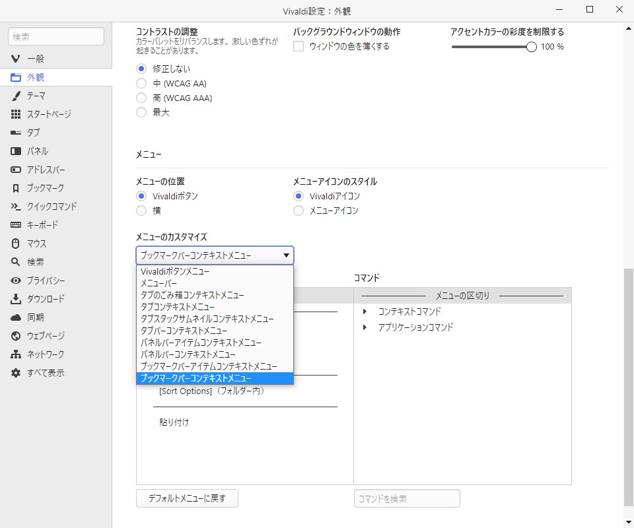Choose タブスタックサムネイルコンテキストメニュー option

tap(215, 319)
